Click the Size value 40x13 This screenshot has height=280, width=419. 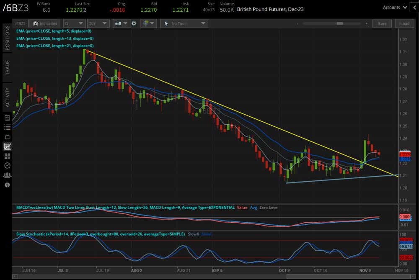(x=208, y=10)
